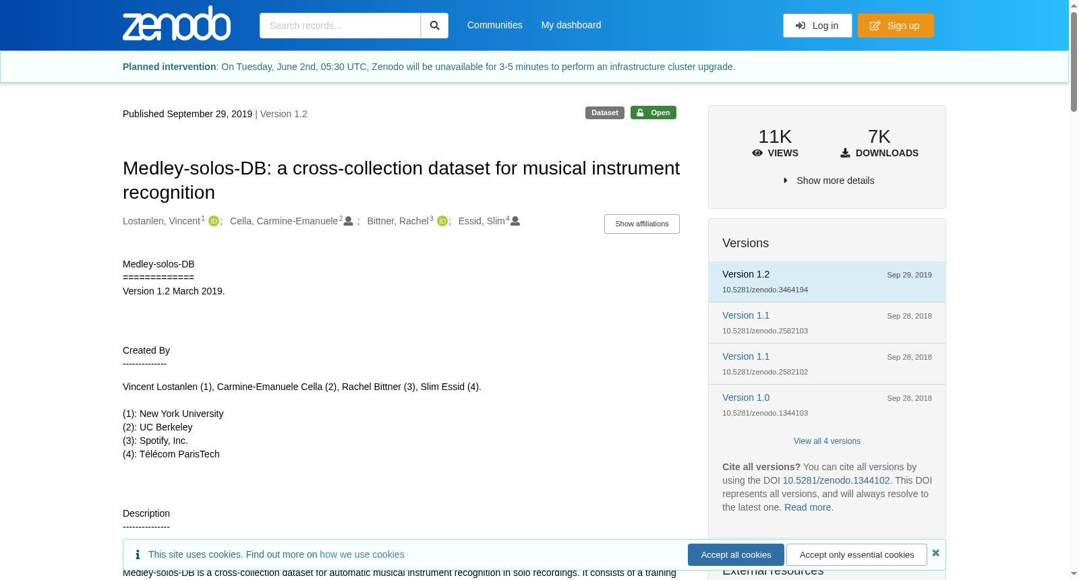Click the info icon in the cookie banner
This screenshot has width=1079, height=580.
coord(138,554)
